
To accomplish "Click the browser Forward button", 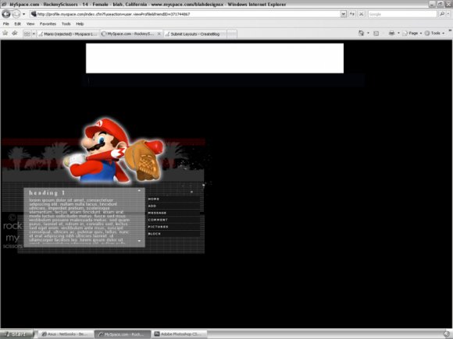I will click(x=16, y=14).
